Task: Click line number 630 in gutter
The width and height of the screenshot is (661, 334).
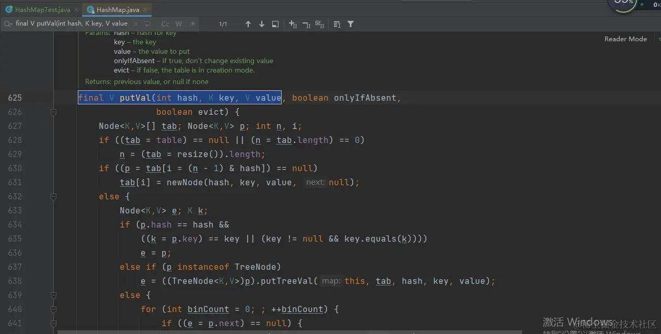Action: coord(15,168)
